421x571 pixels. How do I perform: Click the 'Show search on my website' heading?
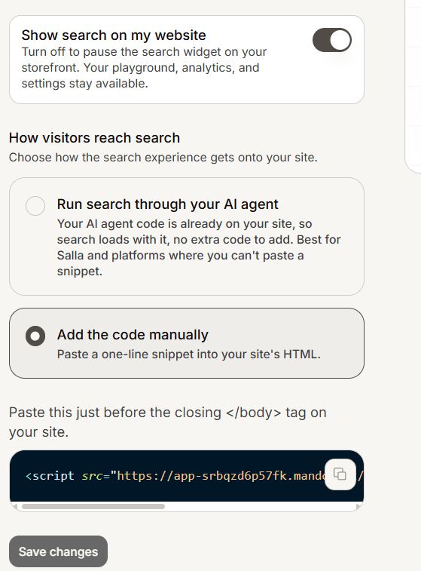tap(114, 35)
